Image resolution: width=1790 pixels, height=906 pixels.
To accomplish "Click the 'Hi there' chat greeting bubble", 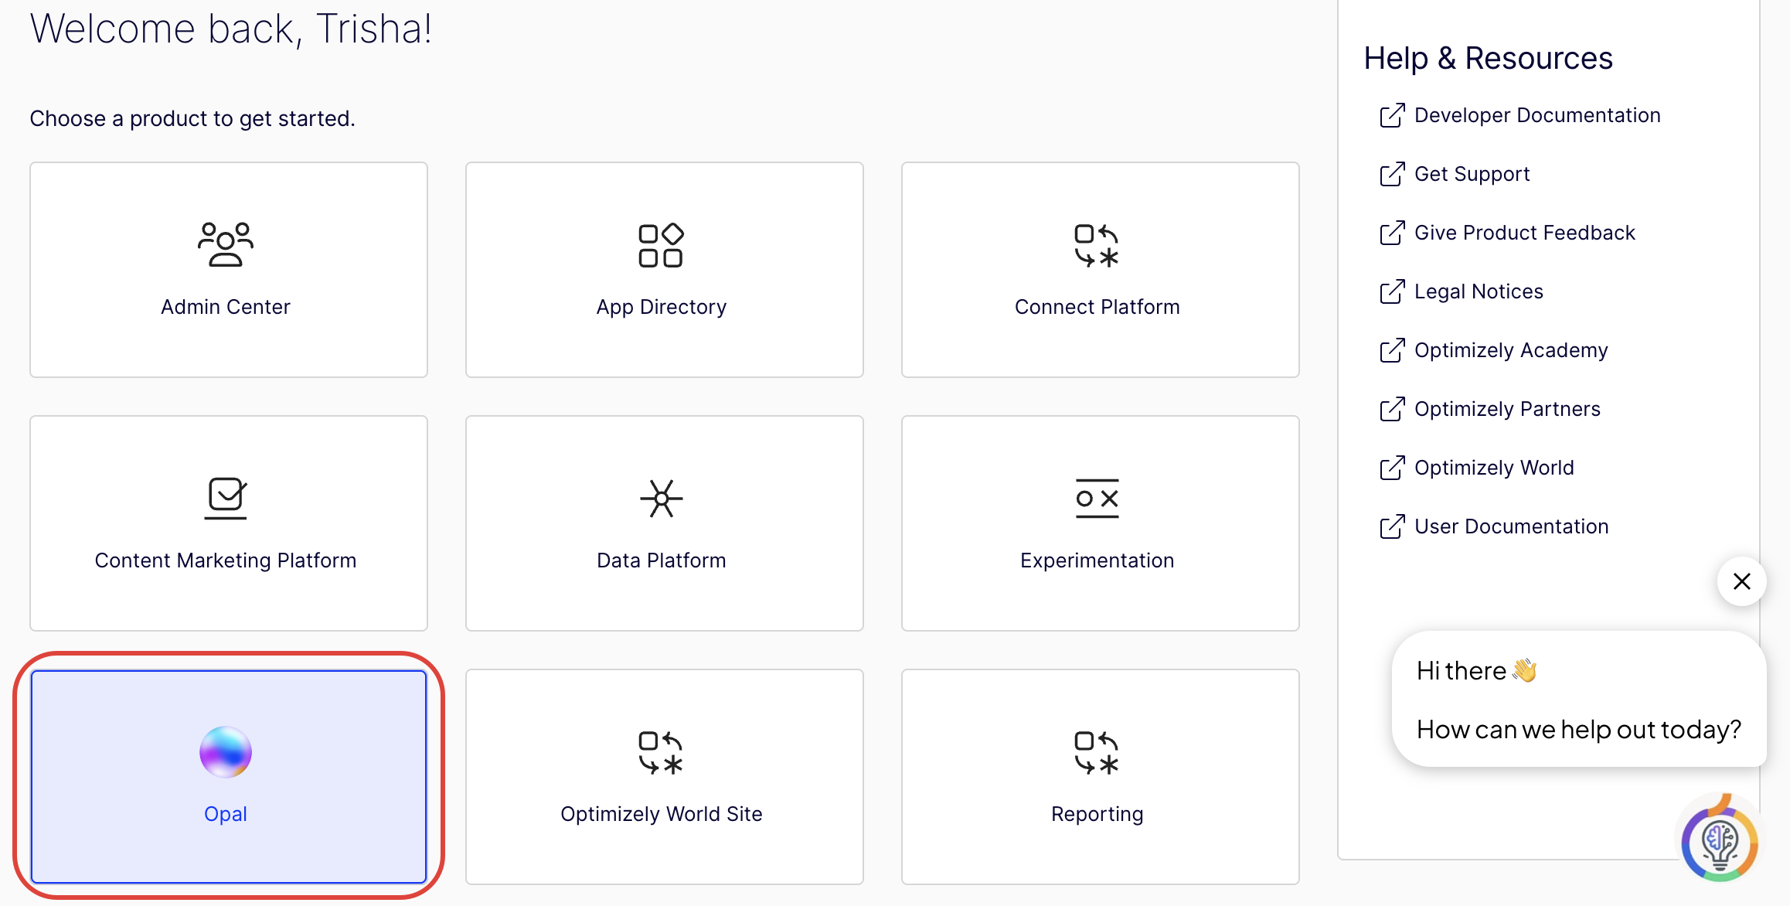I will (x=1477, y=670).
